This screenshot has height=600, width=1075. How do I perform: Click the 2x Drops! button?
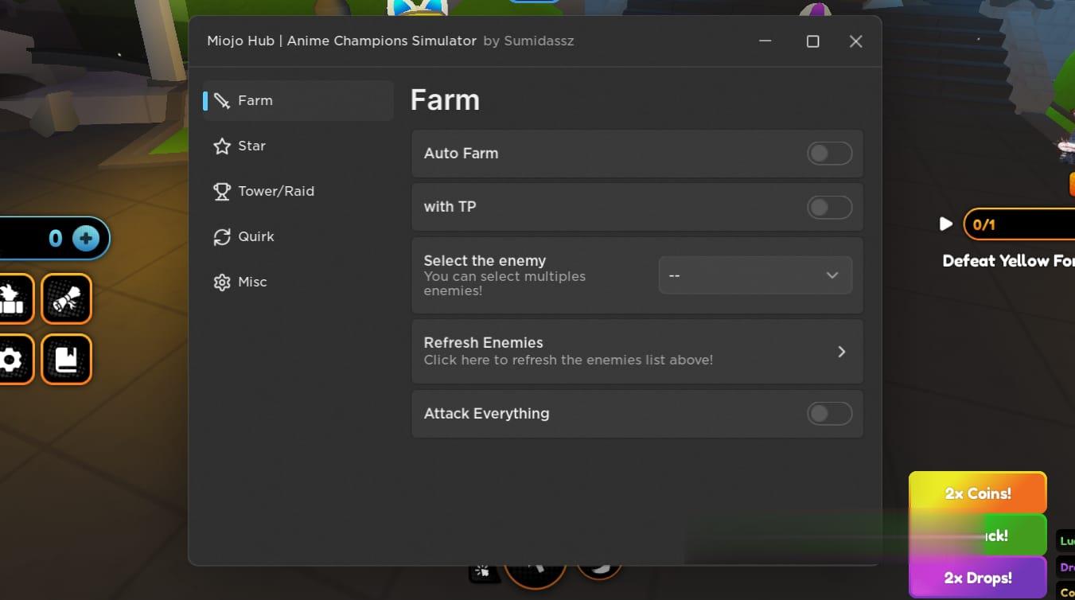pyautogui.click(x=977, y=578)
